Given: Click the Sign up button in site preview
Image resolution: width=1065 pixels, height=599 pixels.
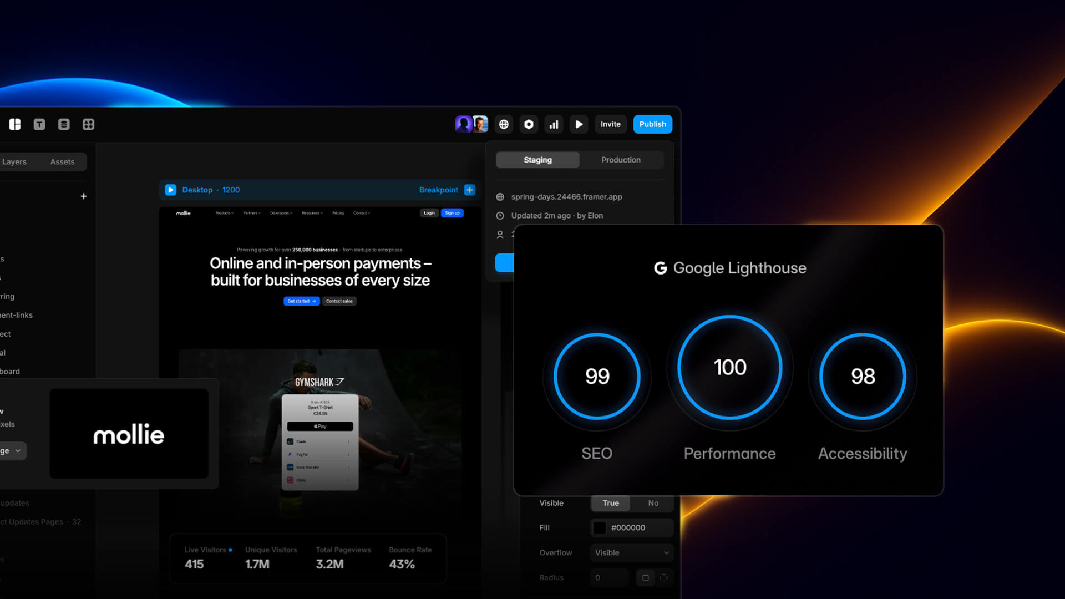Looking at the screenshot, I should point(452,213).
